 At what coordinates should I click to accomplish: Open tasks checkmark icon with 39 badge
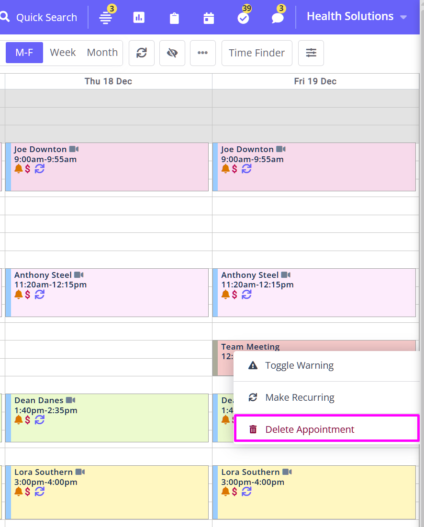[x=243, y=18]
